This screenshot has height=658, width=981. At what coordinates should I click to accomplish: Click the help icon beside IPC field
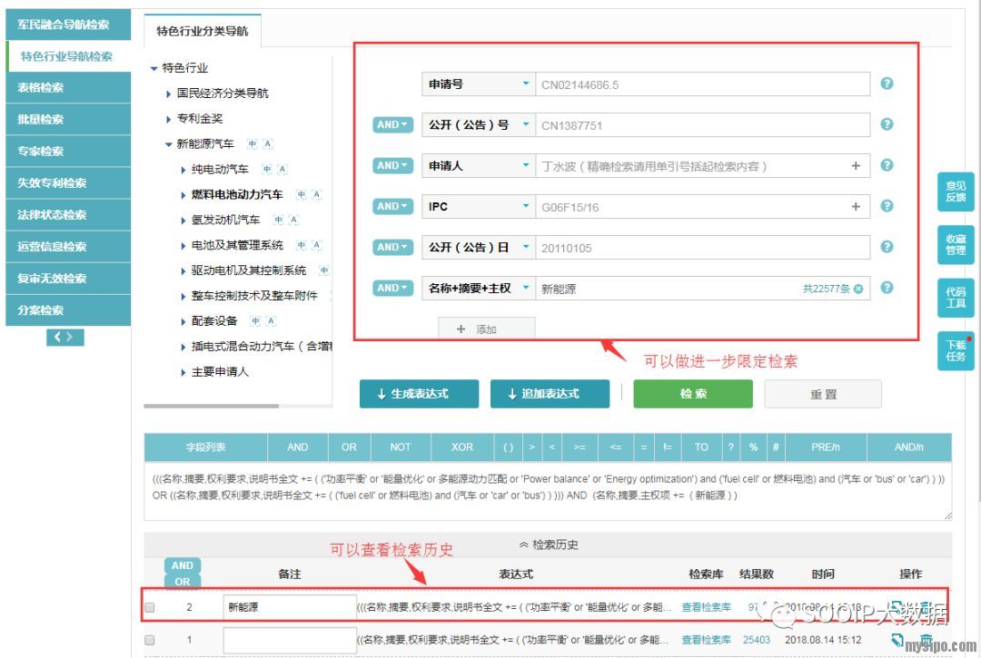(x=887, y=206)
